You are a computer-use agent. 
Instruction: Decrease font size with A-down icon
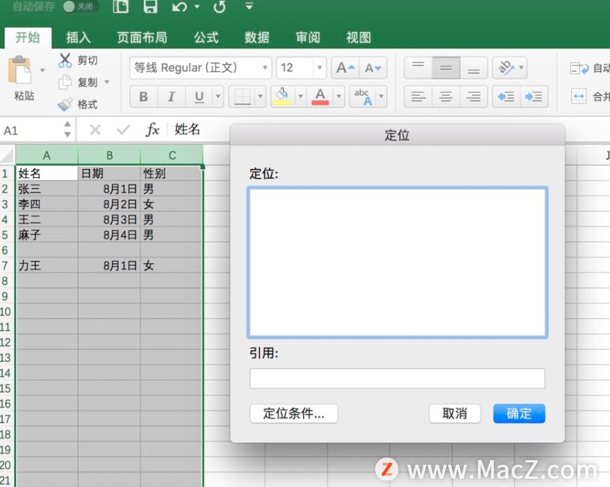point(373,68)
